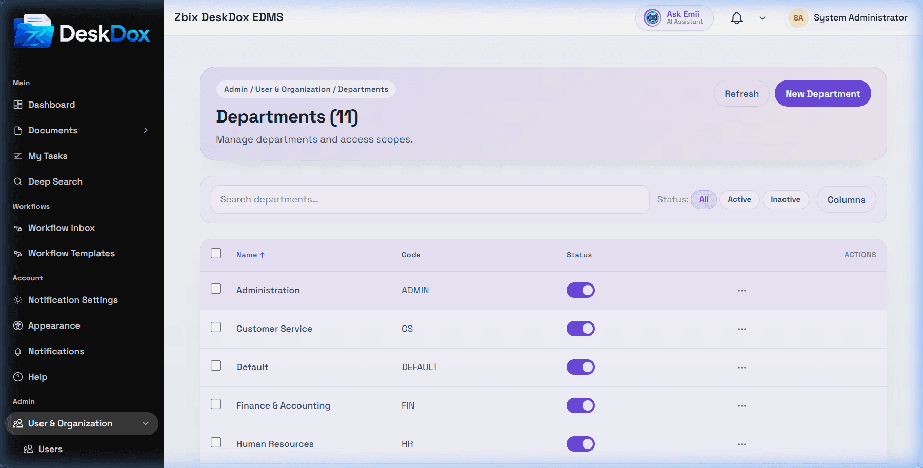This screenshot has width=923, height=468.
Task: Filter status by All
Action: tap(704, 199)
